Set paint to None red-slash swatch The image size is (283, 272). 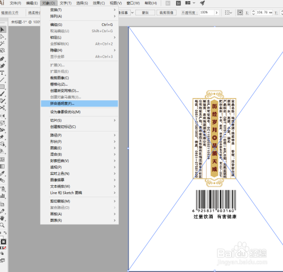coord(5,248)
